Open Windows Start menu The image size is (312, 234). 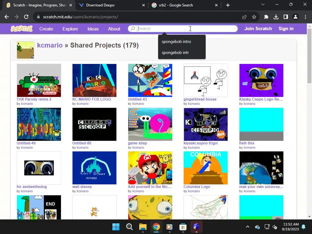116,227
